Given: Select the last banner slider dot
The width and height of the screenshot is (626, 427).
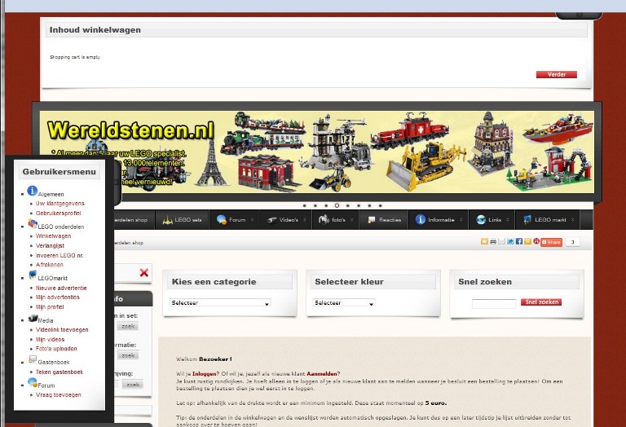Looking at the screenshot, I should [x=380, y=205].
